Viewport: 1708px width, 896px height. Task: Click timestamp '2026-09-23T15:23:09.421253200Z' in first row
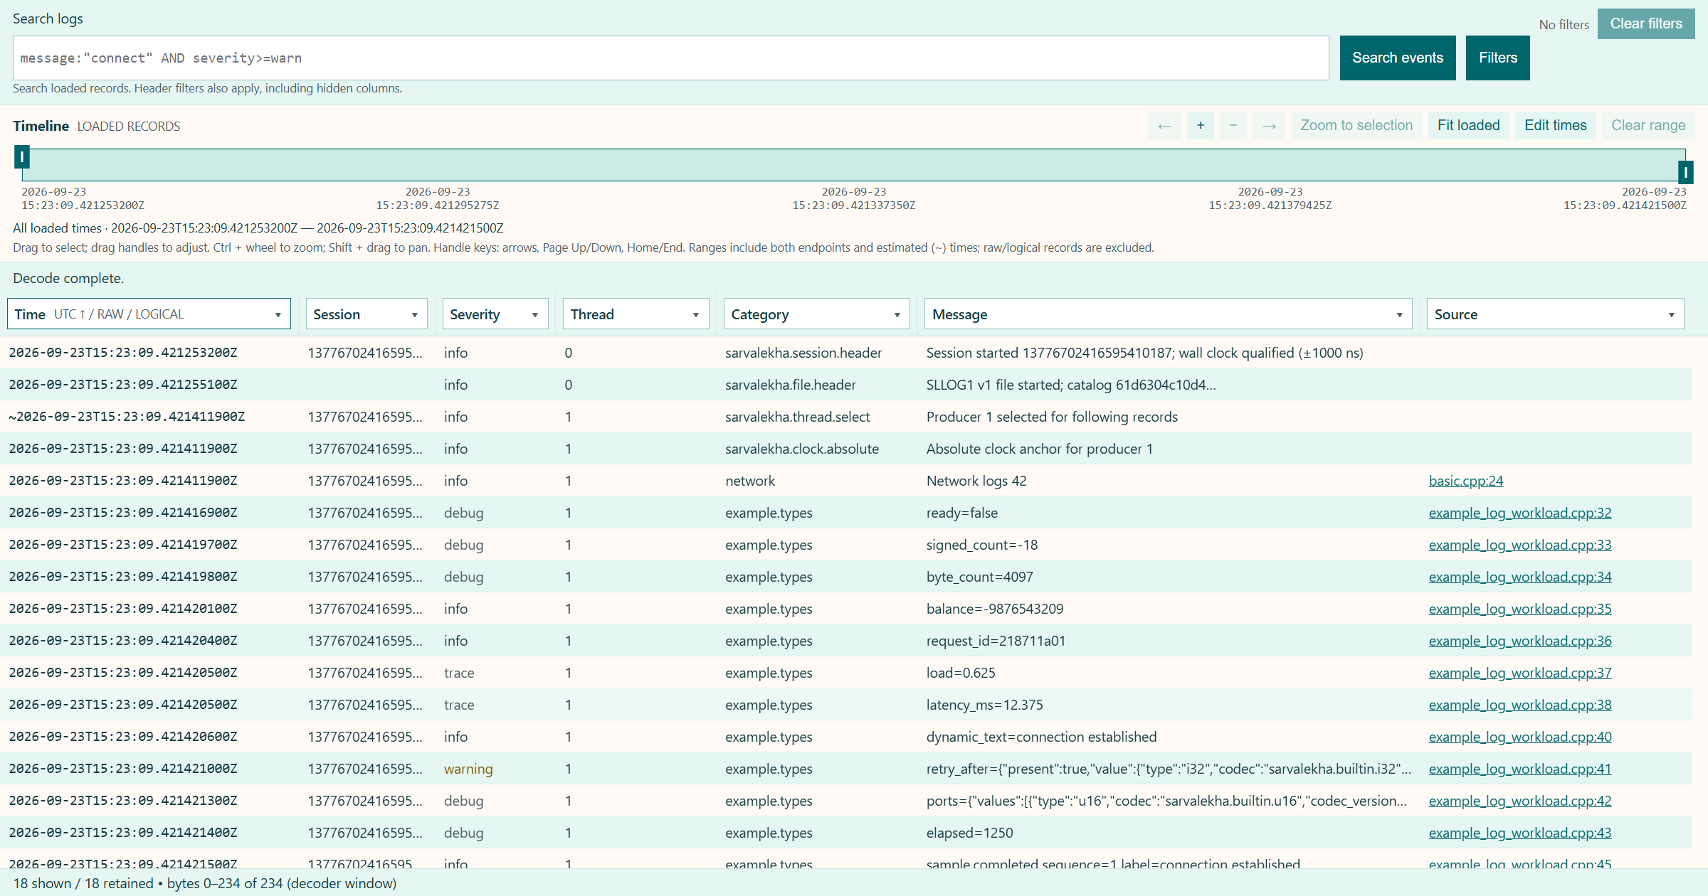point(123,353)
